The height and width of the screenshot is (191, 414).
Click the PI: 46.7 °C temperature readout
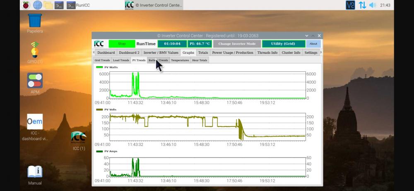[200, 44]
